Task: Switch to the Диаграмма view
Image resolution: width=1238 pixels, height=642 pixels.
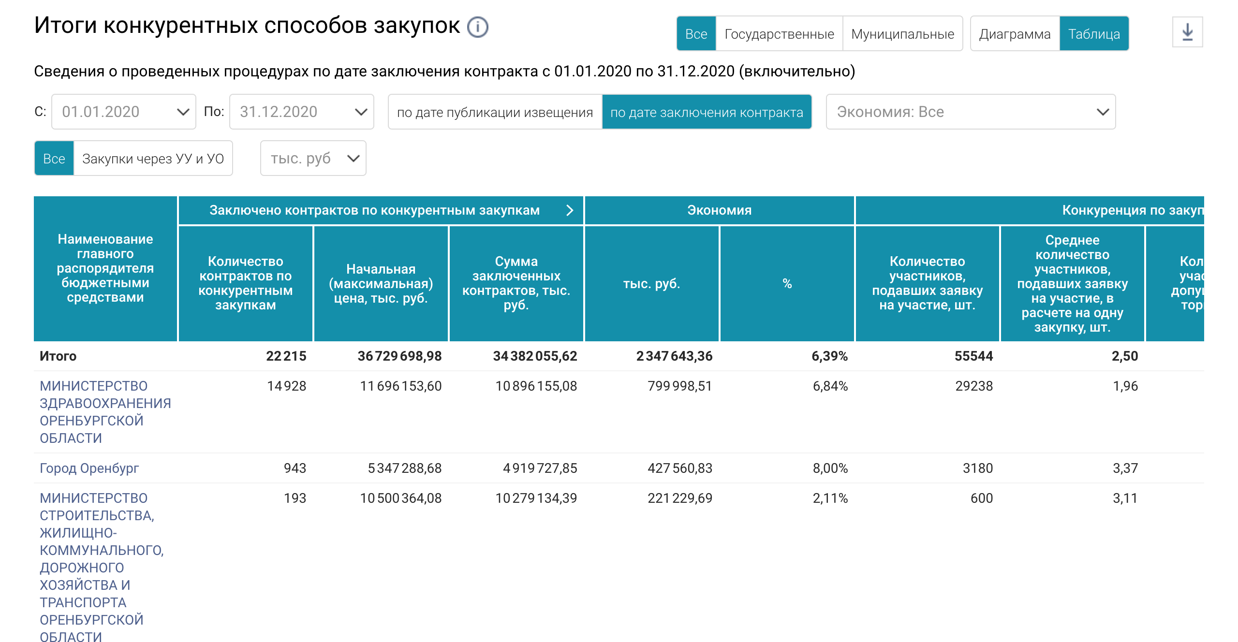Action: 1015,34
